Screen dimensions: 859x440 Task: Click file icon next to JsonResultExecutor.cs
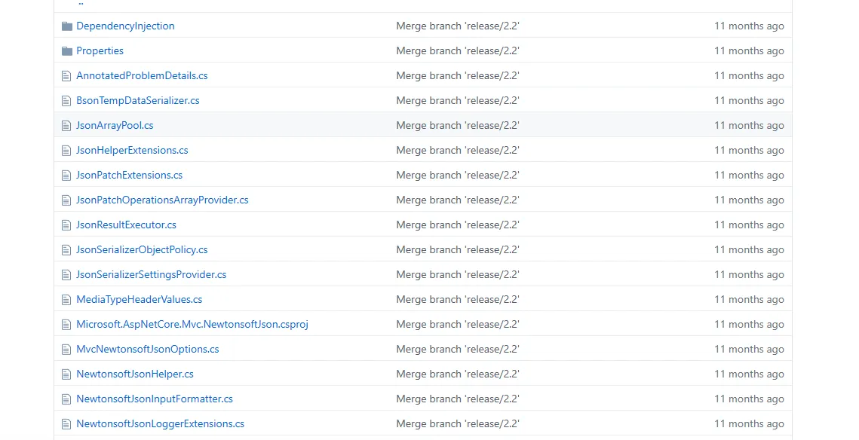point(66,225)
